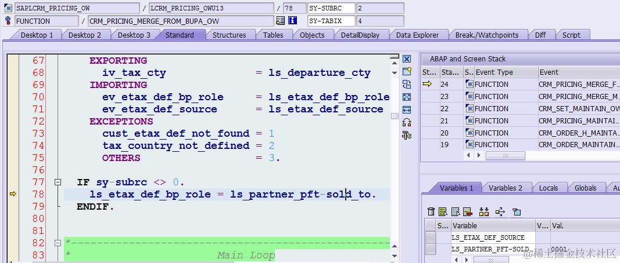The image size is (620, 263).
Task: Close the tool using the X icon
Action: point(407,59)
